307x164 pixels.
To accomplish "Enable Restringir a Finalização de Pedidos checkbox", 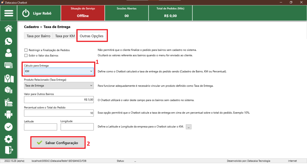I will 26,50.
